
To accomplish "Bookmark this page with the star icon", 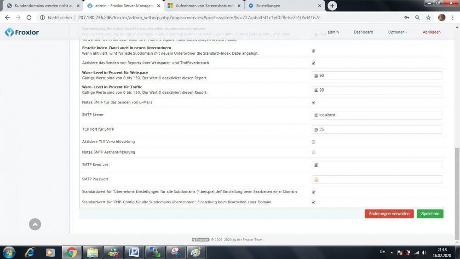I will coord(428,17).
